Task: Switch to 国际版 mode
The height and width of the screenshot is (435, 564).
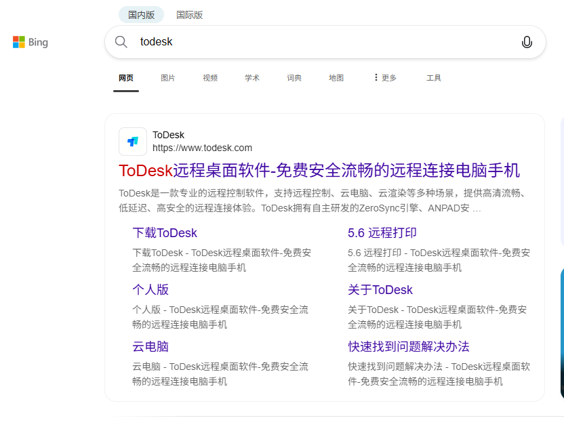Action: (189, 14)
